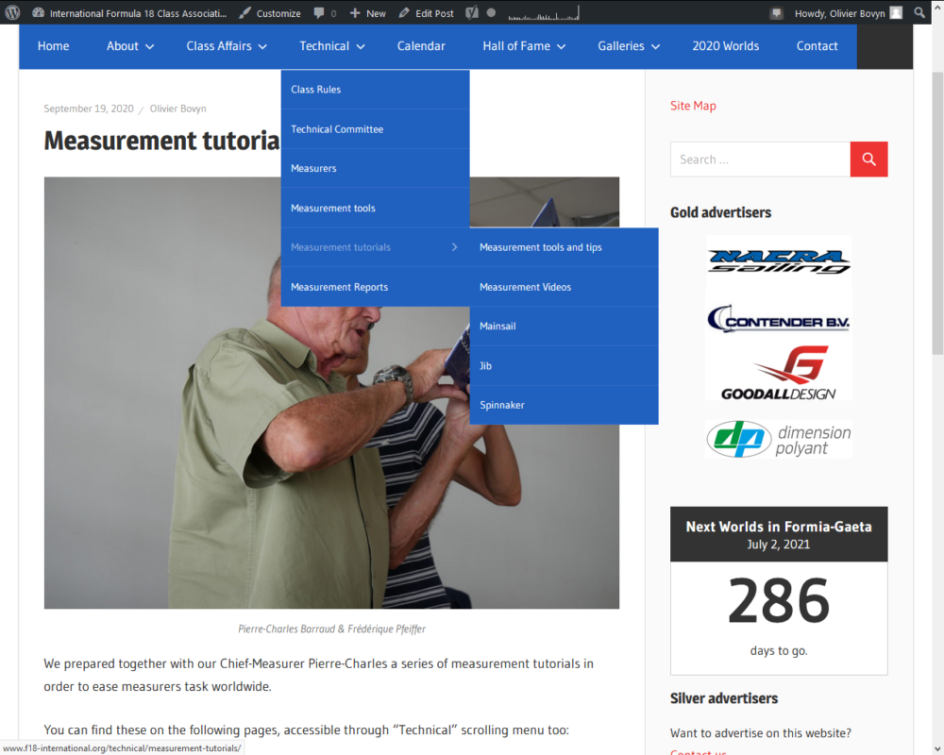This screenshot has width=944, height=755.
Task: Choose Spinnaker from the tutorials flyout
Action: (x=564, y=405)
